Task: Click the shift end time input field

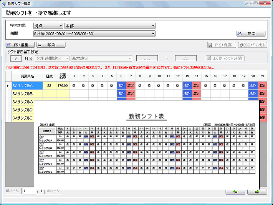Action: point(186,58)
